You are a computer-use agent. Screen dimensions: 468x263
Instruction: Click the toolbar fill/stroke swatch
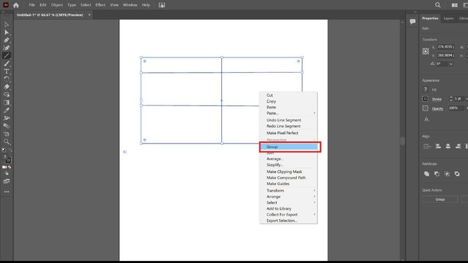coord(7,160)
